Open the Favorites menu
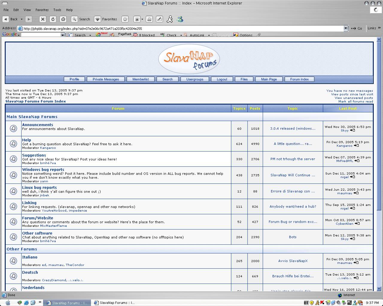 (42, 10)
